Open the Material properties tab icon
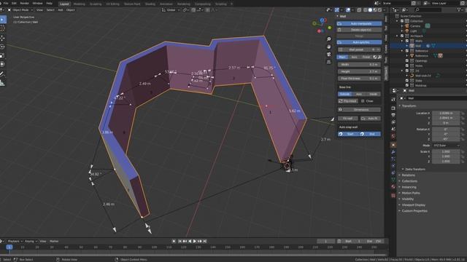Viewport: 467px width, 262px height. pos(393,186)
